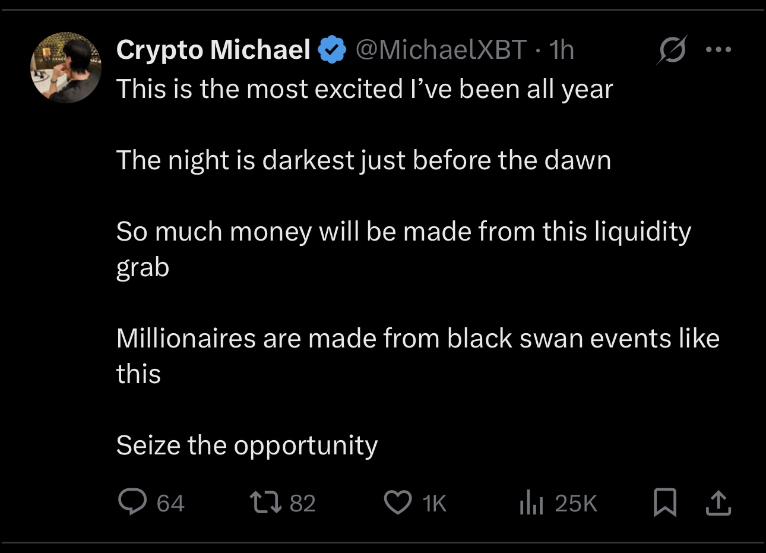Click the 82 reposts count

(302, 503)
